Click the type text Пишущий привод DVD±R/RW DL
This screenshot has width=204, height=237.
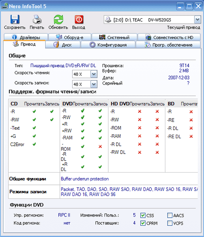click(x=63, y=66)
